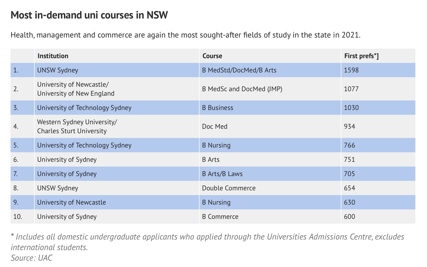Image resolution: width=427 pixels, height=267 pixels.
Task: Click the 'Source: UAC' footnote text
Action: pyautogui.click(x=31, y=258)
